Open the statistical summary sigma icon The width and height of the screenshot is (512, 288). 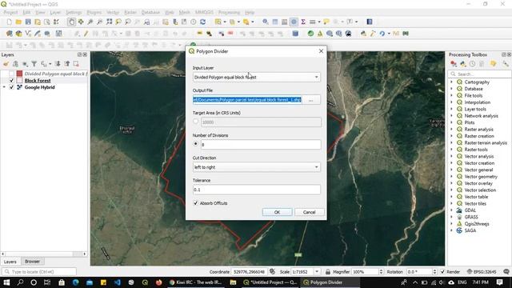[303, 22]
